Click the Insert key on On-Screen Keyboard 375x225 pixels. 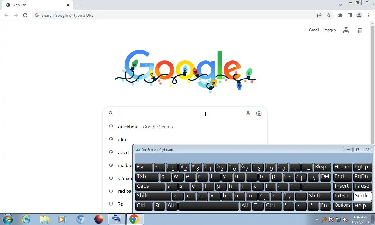click(343, 186)
